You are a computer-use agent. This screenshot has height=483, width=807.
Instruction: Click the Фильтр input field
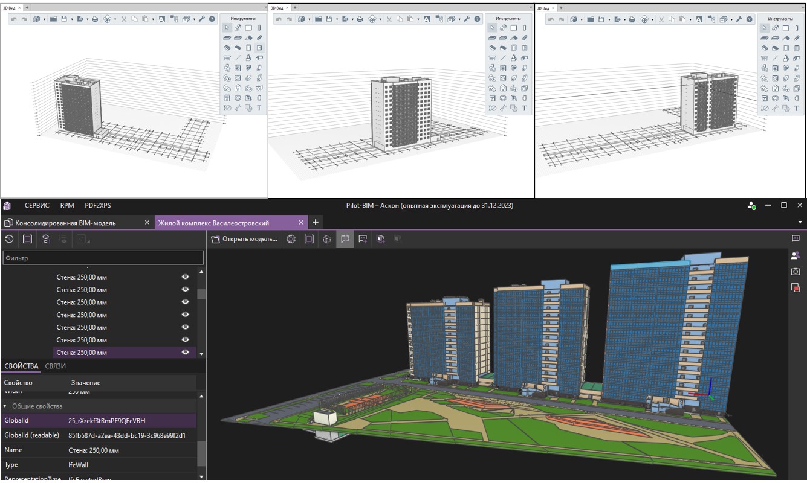coord(103,258)
